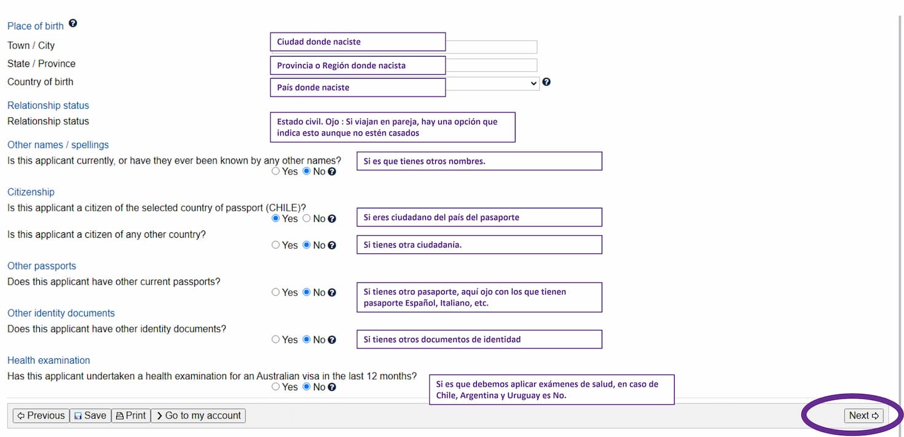Open help icon for any other country citizenship
The image size is (904, 437).
pyautogui.click(x=332, y=245)
